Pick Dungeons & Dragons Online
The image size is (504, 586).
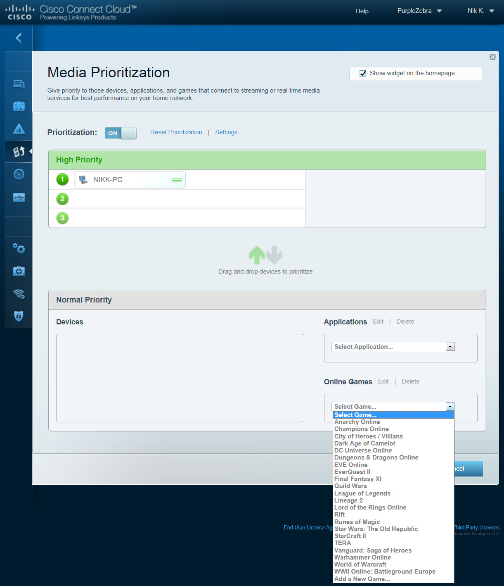[x=393, y=457]
